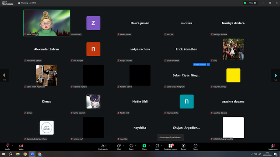Select Satria Adhika Nur Ilham's logo tile

point(47,128)
